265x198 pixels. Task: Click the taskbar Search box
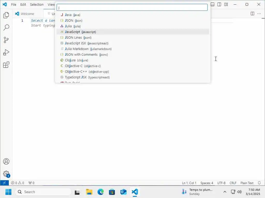click(43, 192)
